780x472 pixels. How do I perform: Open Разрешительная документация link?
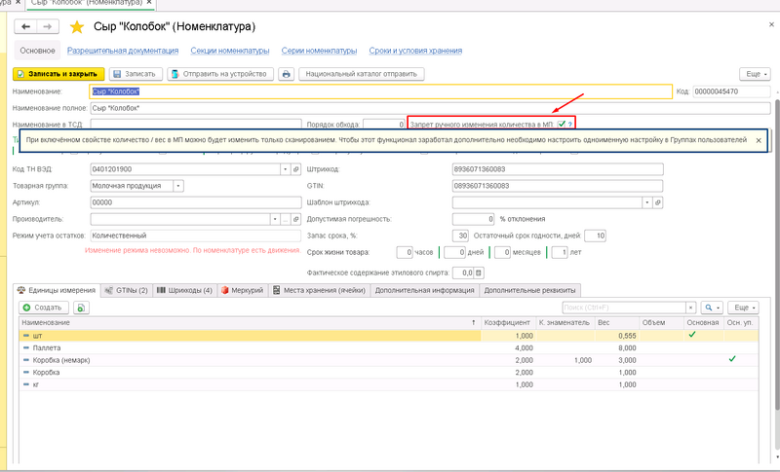(x=123, y=51)
